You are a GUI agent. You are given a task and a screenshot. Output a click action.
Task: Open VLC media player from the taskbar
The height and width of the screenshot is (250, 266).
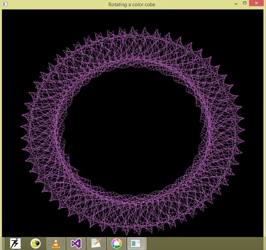tap(56, 243)
